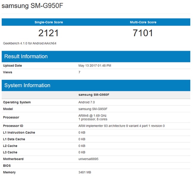Select the Views row label
193x177 pixels.
pos(8,72)
